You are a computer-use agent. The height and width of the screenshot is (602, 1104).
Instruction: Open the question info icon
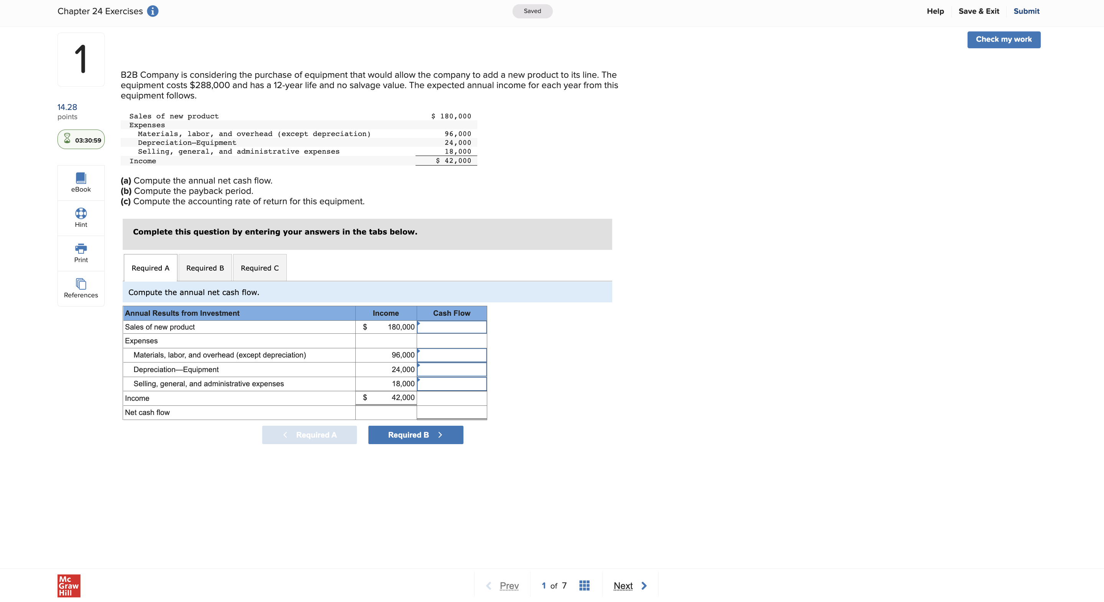[153, 11]
